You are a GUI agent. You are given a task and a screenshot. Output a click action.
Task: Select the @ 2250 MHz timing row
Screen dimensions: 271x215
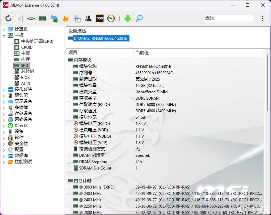coord(165,206)
